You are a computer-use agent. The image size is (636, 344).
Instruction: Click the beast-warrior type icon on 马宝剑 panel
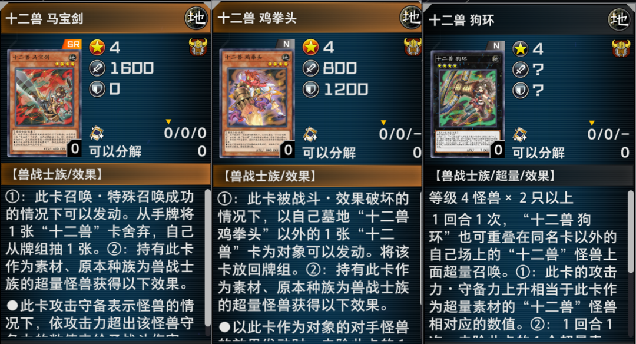pyautogui.click(x=198, y=47)
